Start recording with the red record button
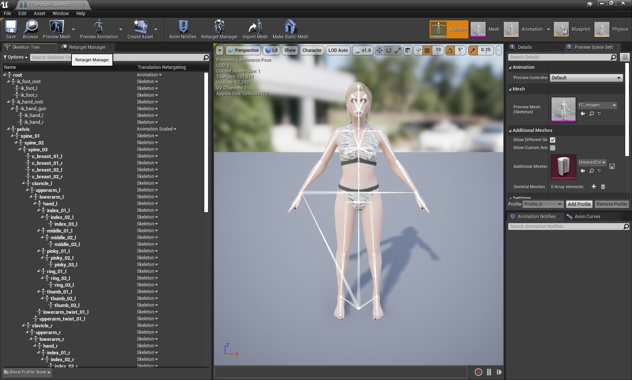 click(478, 372)
